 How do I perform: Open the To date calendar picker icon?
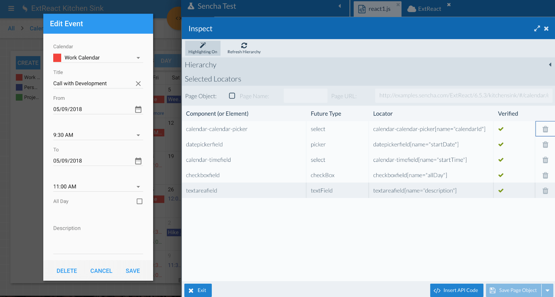click(138, 161)
